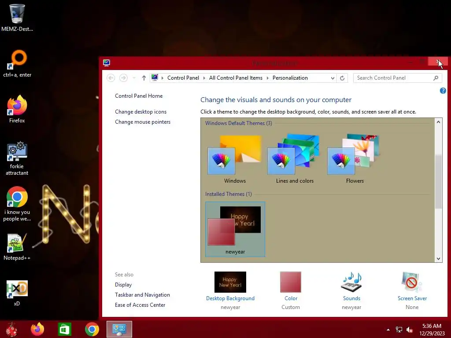
Task: Open the Notepad++ desktop shortcut
Action: coord(17,246)
